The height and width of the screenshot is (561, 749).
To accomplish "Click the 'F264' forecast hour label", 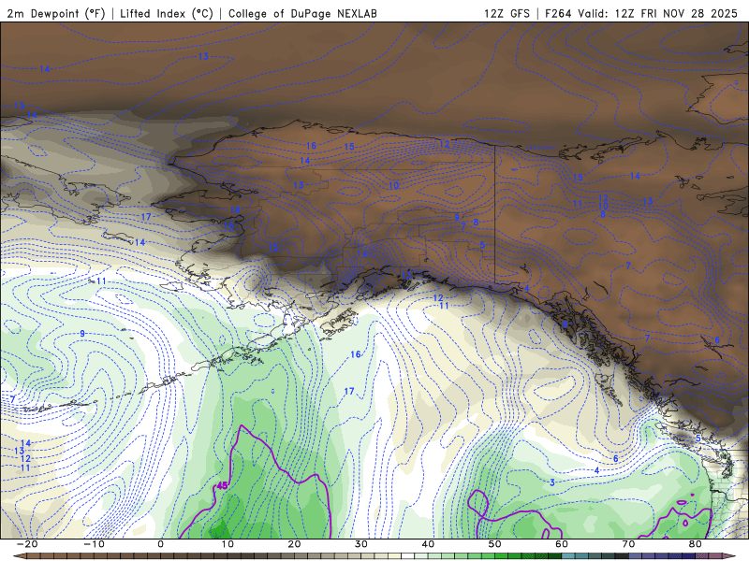I will tap(558, 13).
